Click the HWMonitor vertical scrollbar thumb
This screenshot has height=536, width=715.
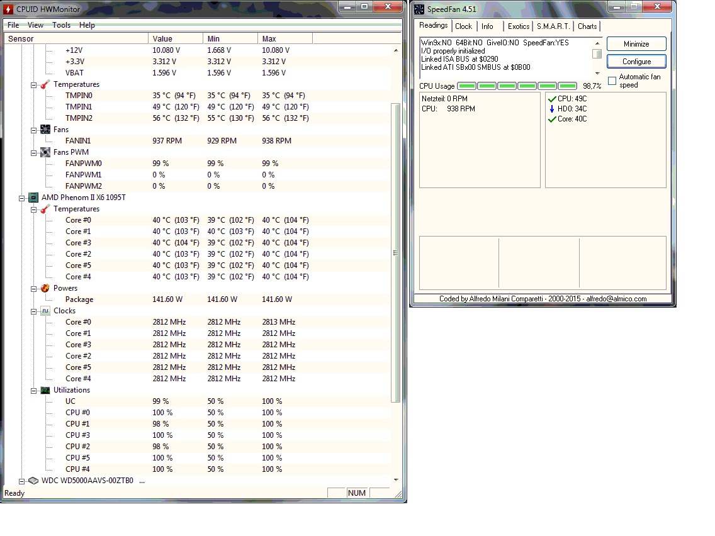click(x=395, y=253)
